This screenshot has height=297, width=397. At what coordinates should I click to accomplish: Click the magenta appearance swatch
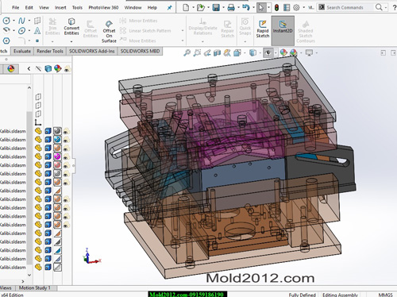[x=57, y=156]
